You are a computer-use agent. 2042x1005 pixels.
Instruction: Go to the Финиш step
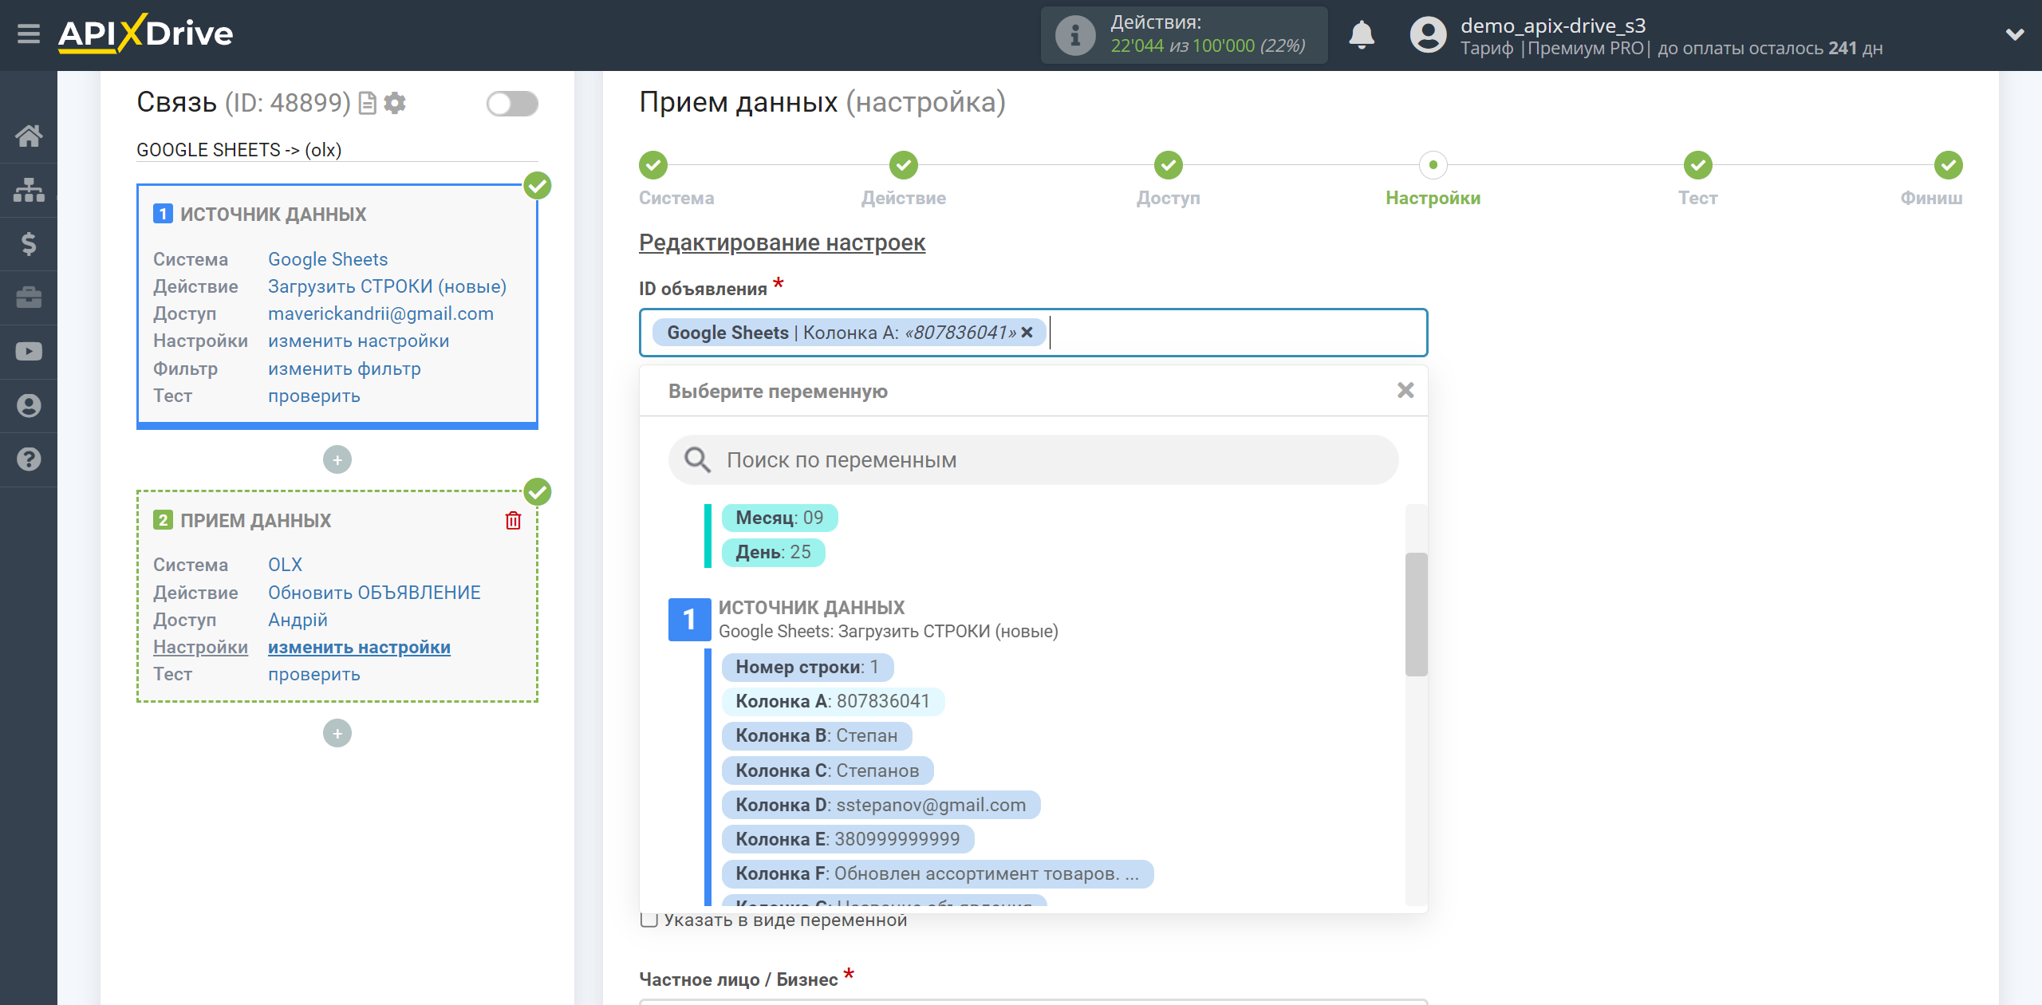click(x=1949, y=165)
